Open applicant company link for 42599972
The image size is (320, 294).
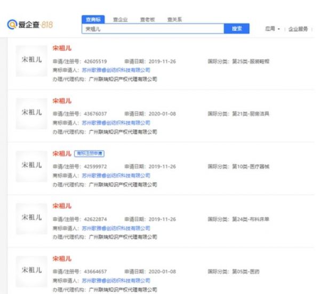coord(116,176)
